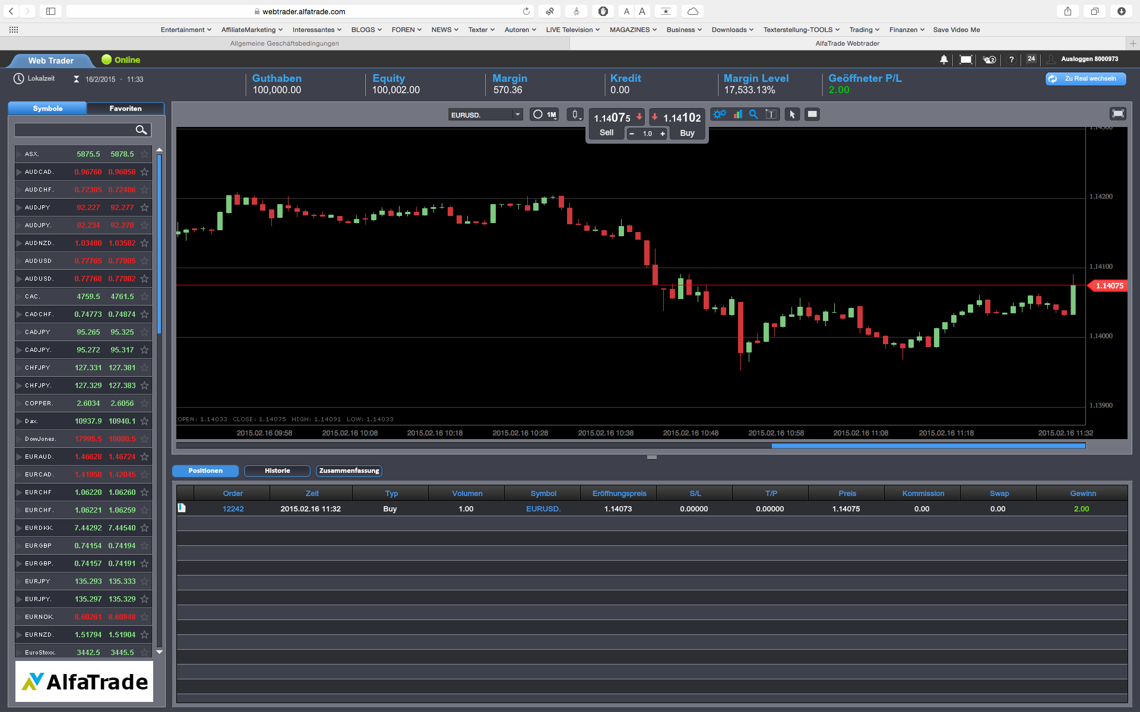Decrease trade volume with minus
1140x712 pixels.
632,133
